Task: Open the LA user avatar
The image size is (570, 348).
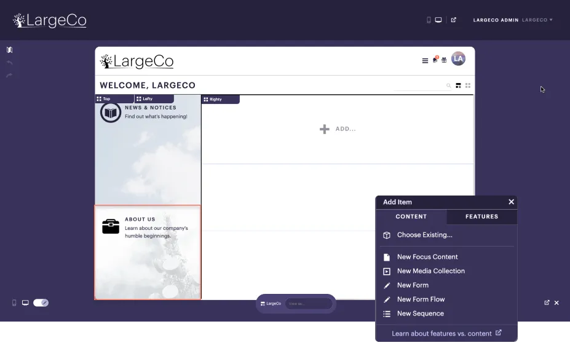Action: click(459, 58)
